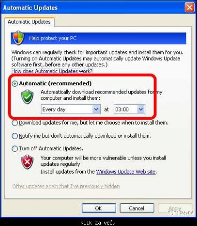This screenshot has height=226, width=197.
Task: Click the Every day combo box text
Action: pyautogui.click(x=54, y=110)
